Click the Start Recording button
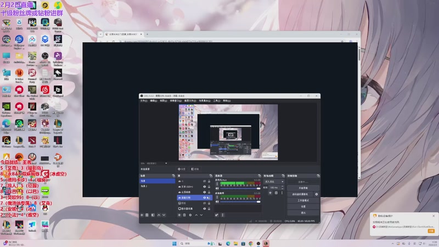The height and width of the screenshot is (247, 439). pos(303,188)
